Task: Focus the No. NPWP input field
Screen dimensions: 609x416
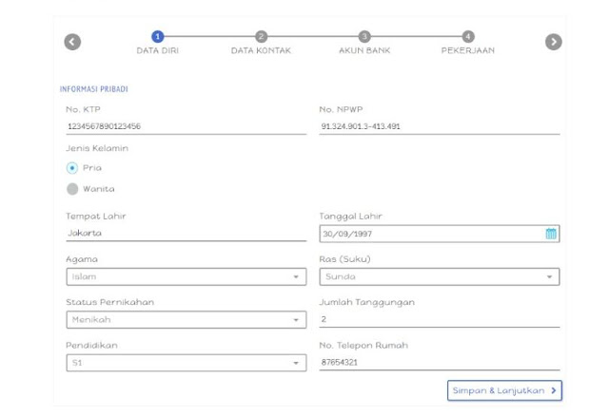Action: click(x=440, y=126)
